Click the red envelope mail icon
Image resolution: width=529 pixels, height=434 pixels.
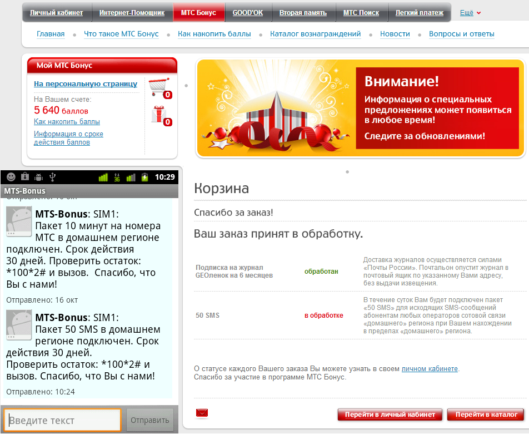(202, 413)
